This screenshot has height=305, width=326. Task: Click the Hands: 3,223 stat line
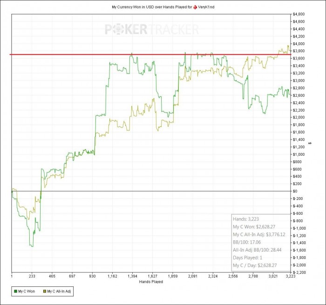[246, 219]
